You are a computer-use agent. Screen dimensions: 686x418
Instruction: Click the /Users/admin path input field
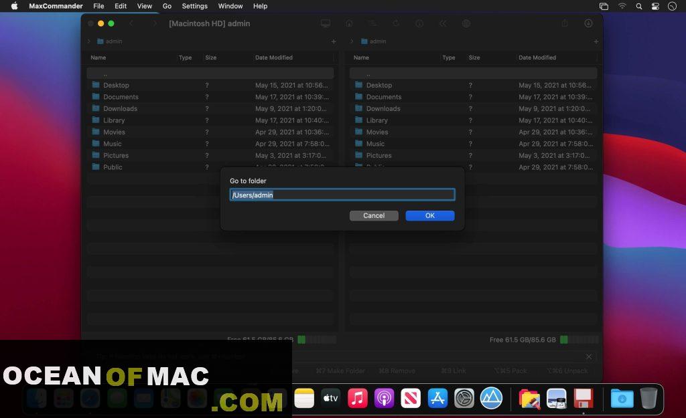pos(342,195)
